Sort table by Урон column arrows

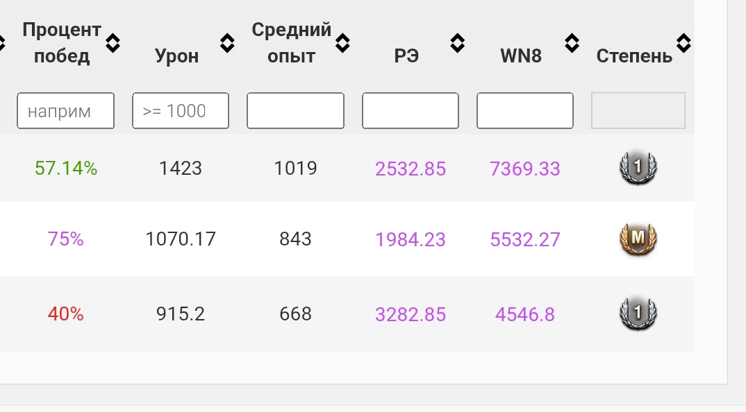(227, 44)
